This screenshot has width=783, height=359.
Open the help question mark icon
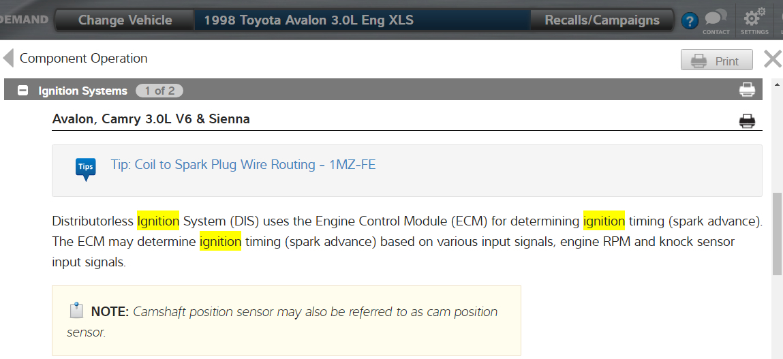[x=690, y=21]
